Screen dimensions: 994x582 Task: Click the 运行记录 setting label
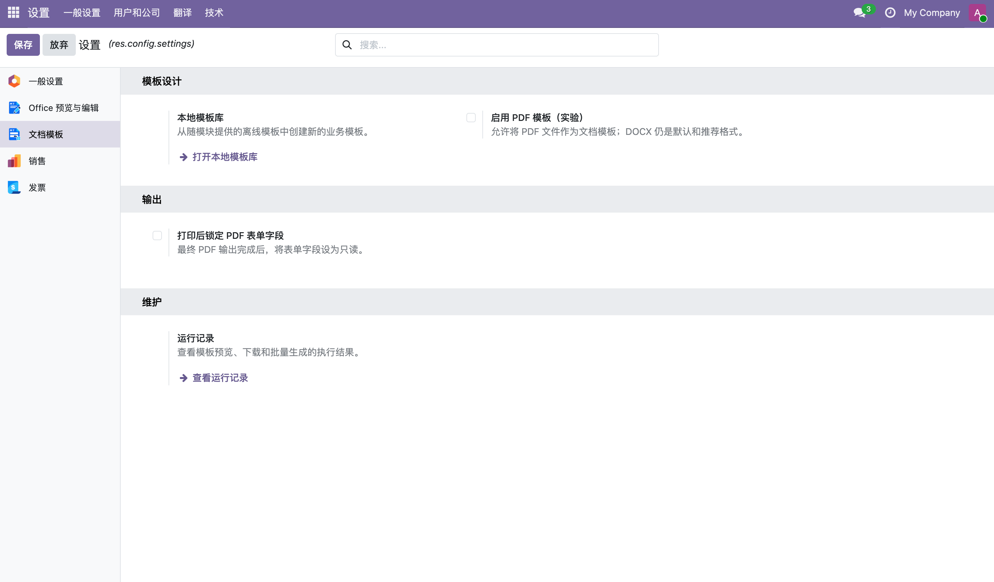point(196,339)
